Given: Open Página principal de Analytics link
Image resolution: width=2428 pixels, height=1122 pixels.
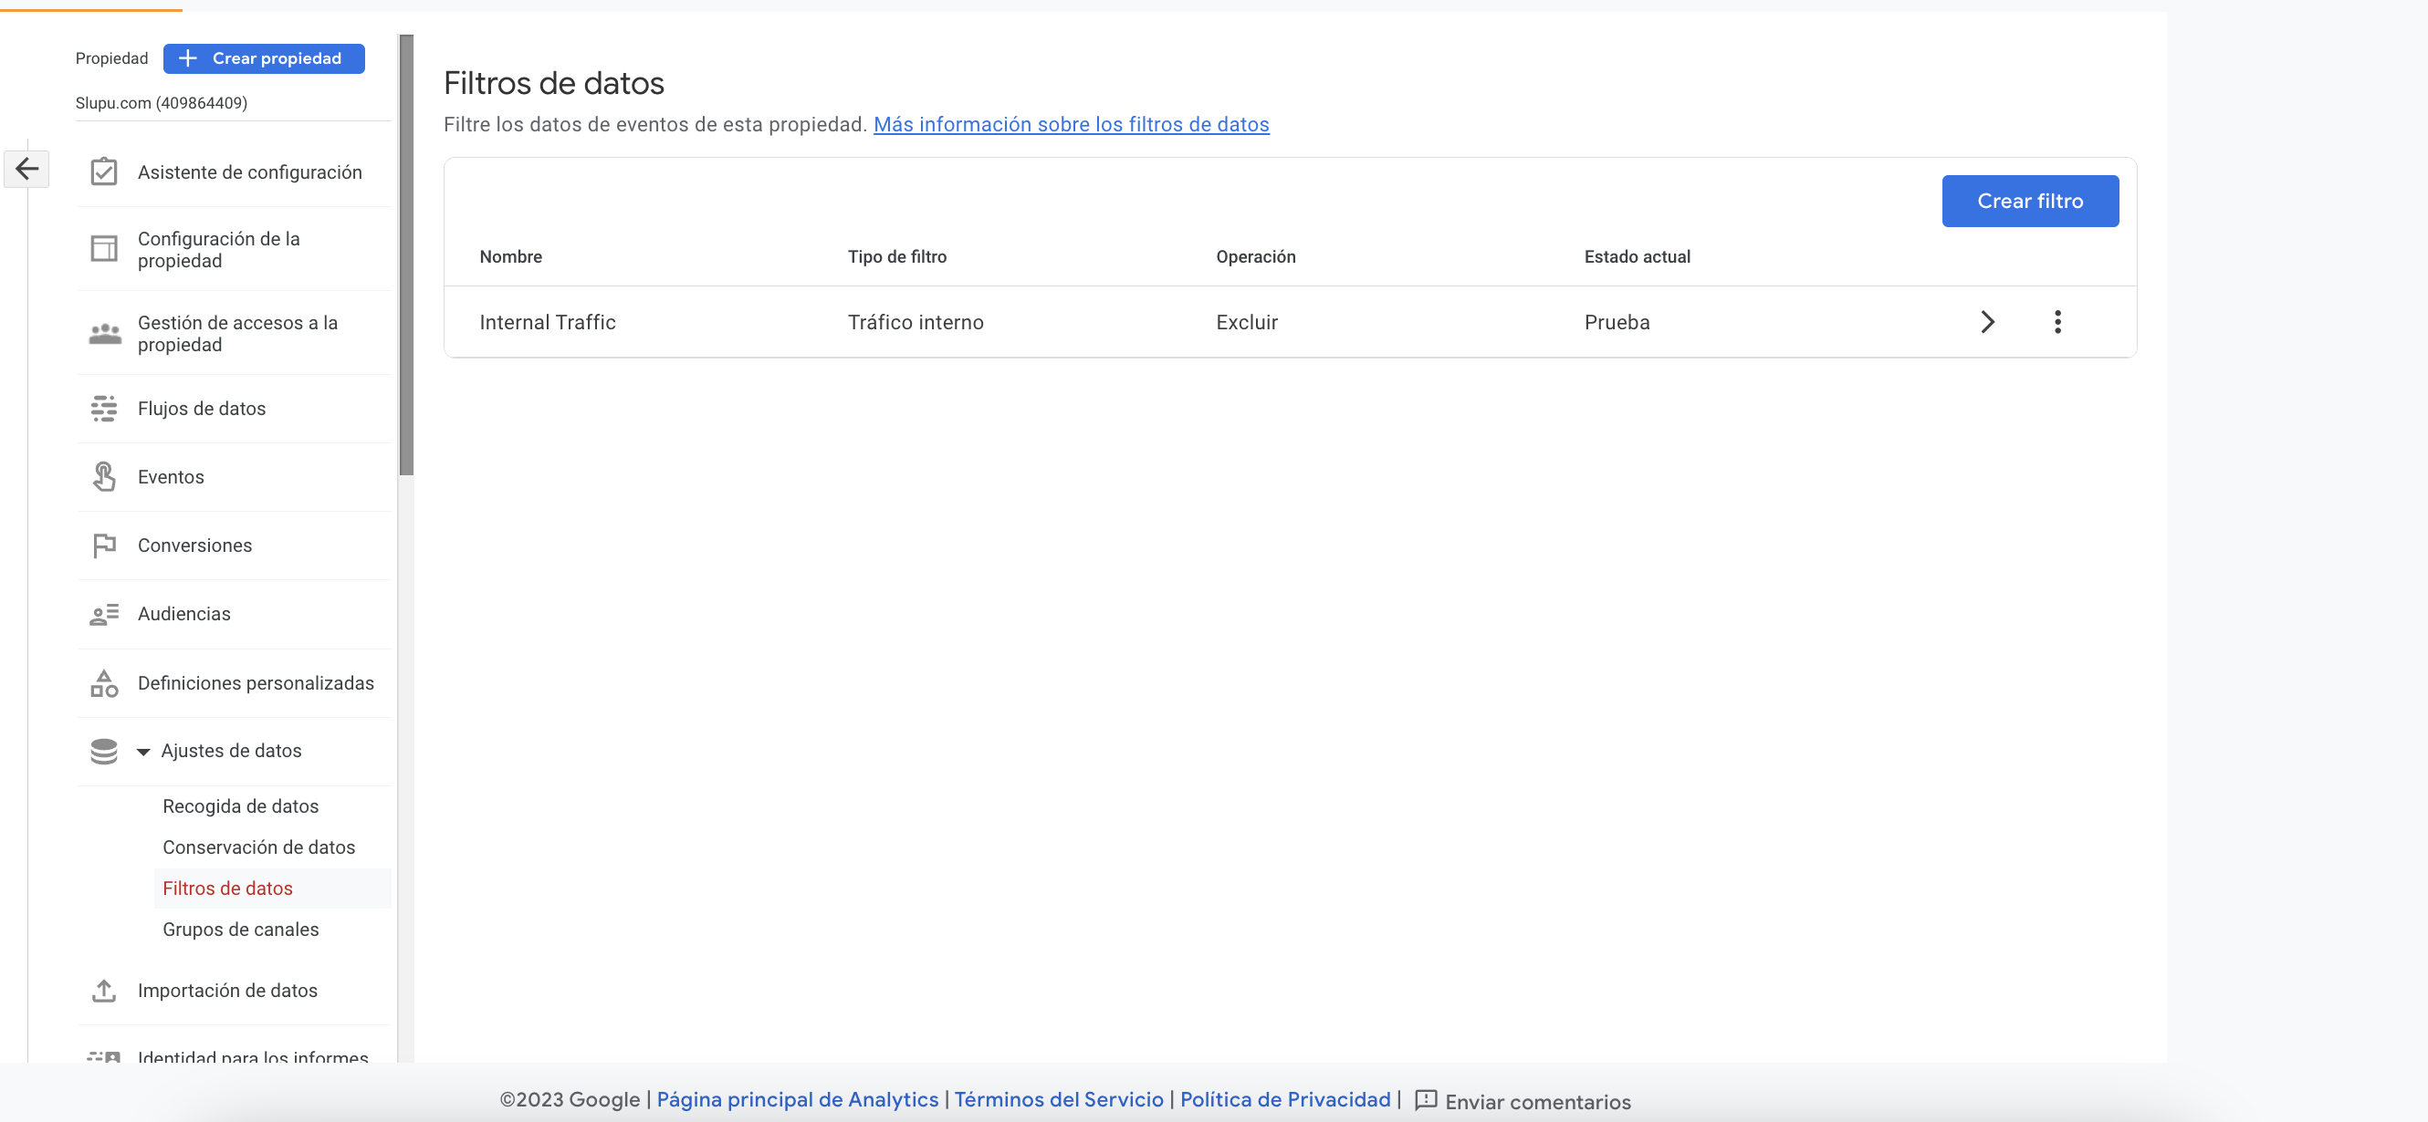Looking at the screenshot, I should coord(798,1099).
